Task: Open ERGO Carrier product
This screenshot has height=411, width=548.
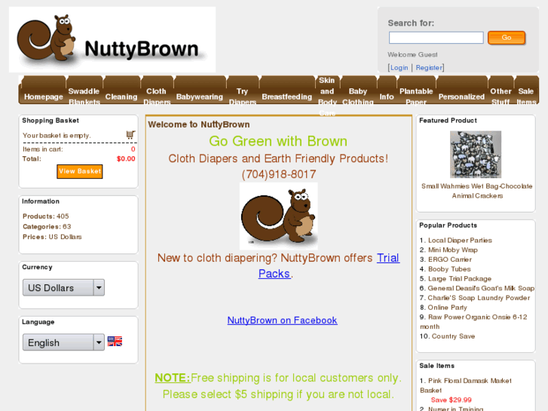Action: pos(450,259)
